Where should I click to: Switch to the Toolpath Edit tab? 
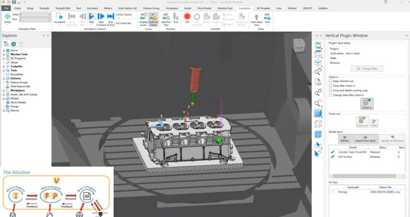62,8
